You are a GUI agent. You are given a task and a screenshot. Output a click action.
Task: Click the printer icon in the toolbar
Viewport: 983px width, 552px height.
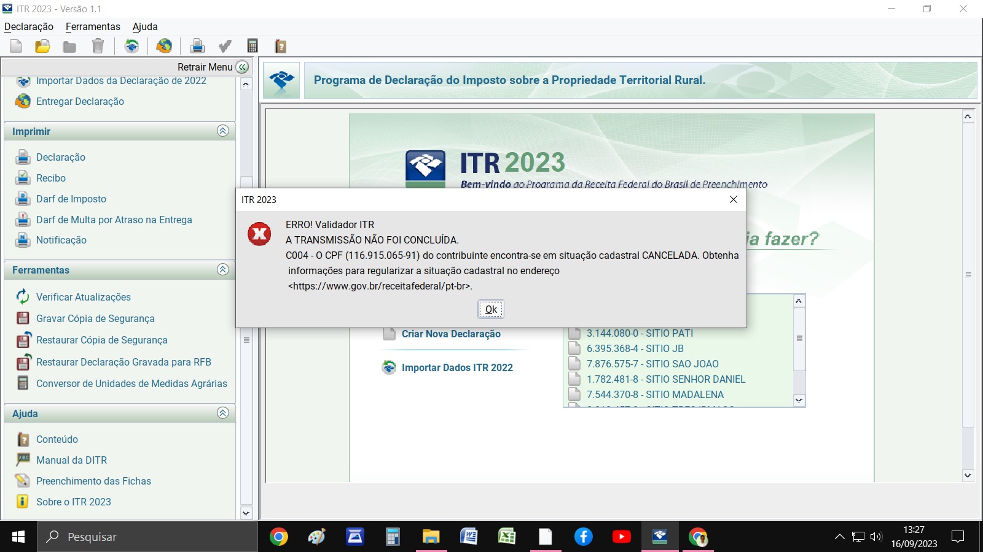197,46
